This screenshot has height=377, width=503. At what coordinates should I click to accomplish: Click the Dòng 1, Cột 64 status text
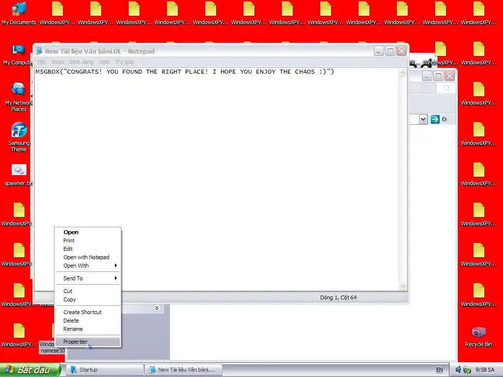coord(338,297)
